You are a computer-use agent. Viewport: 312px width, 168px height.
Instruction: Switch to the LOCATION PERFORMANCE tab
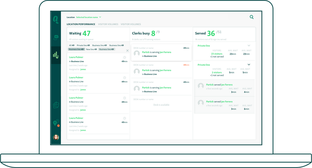[81, 24]
